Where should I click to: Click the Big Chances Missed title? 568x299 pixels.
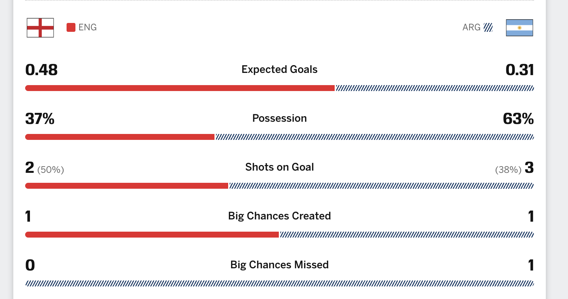coord(280,265)
